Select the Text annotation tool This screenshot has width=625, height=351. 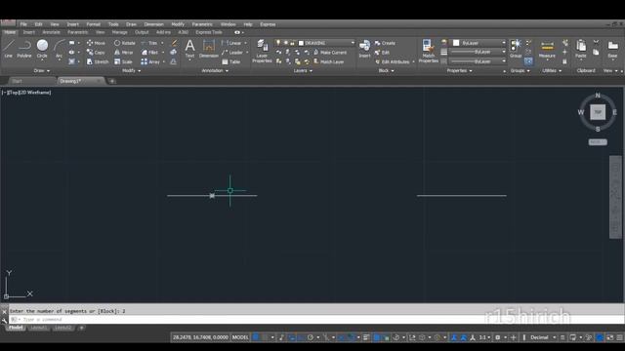coord(189,49)
